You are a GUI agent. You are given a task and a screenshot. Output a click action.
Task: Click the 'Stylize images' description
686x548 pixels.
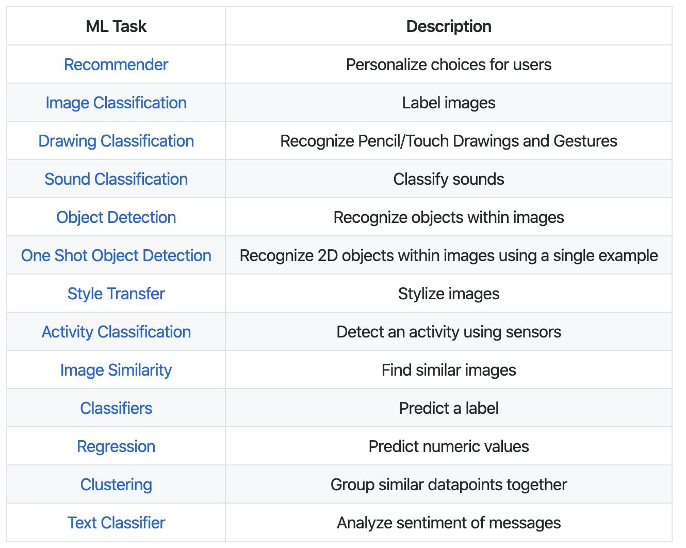point(449,294)
